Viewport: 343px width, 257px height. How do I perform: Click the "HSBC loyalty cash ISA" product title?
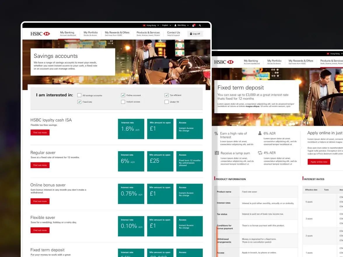pos(51,120)
